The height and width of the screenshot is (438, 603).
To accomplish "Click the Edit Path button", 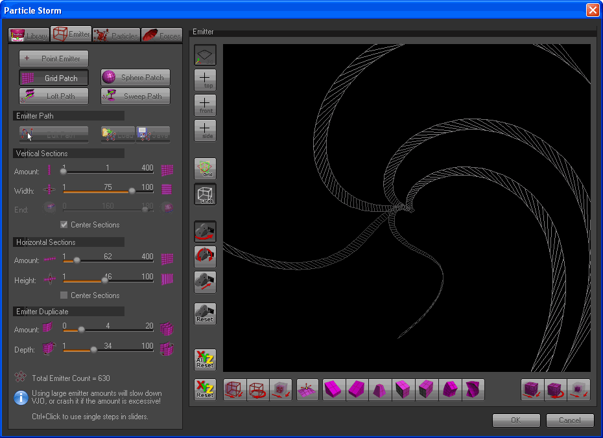I will [x=54, y=135].
